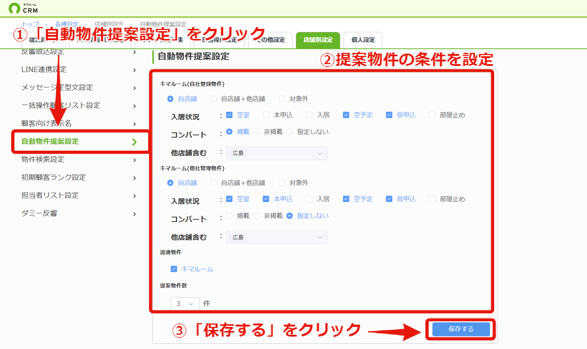Click the chevron beside 物件検索設定

tap(134, 160)
